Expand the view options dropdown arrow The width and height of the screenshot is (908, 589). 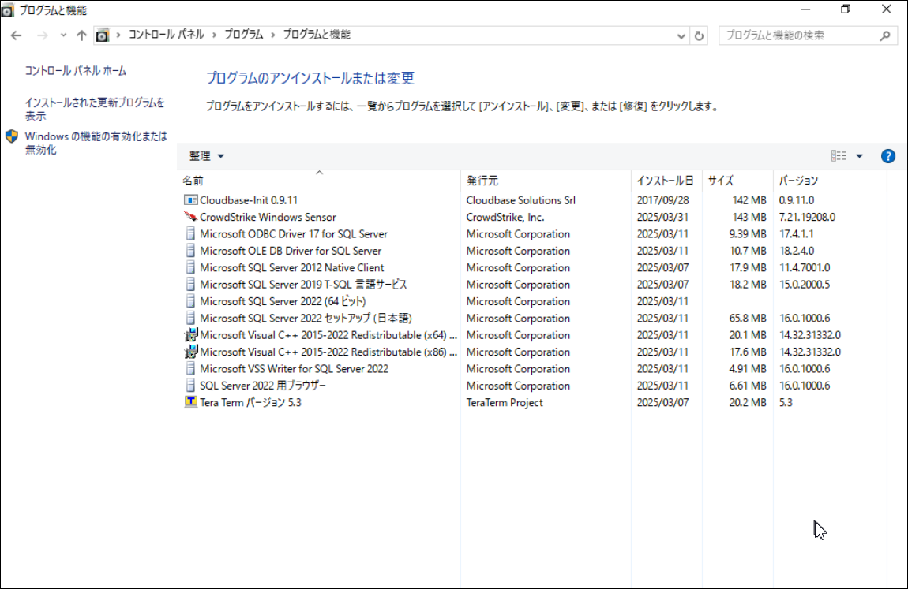[860, 156]
